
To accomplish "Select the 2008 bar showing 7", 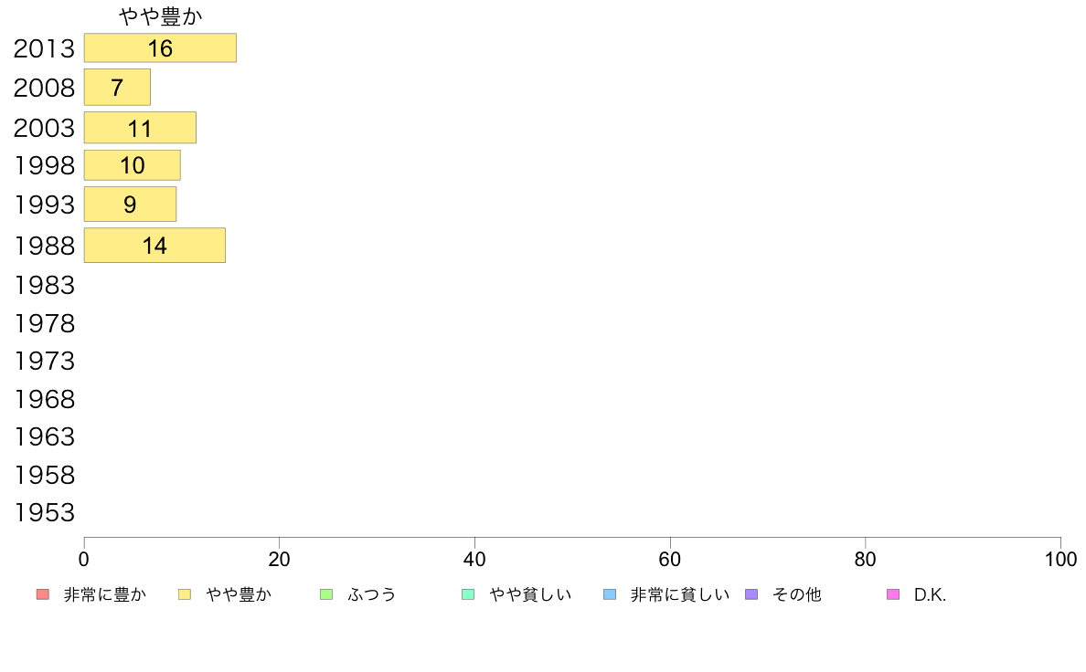I will coord(117,88).
